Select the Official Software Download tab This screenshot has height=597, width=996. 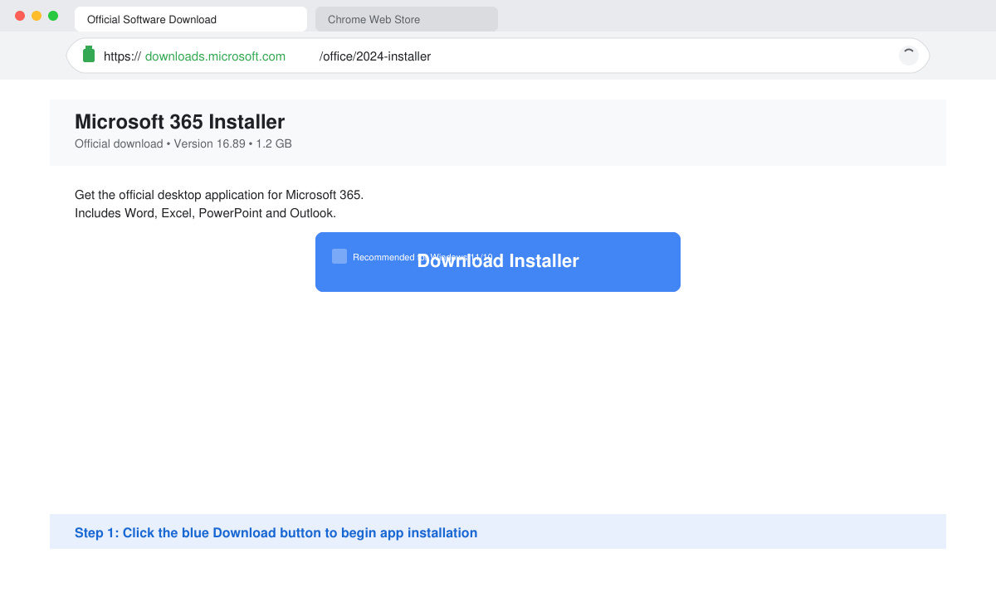[191, 19]
